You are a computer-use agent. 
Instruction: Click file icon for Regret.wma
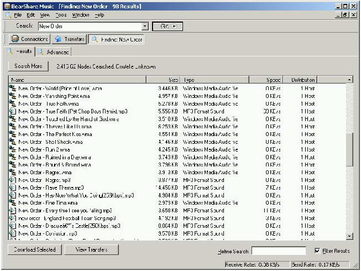(x=13, y=172)
